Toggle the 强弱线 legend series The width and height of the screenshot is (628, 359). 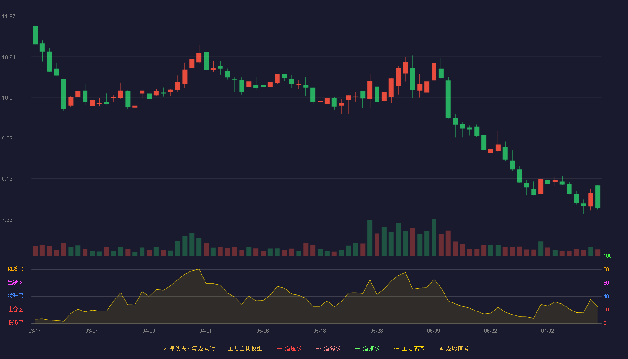coord(328,348)
